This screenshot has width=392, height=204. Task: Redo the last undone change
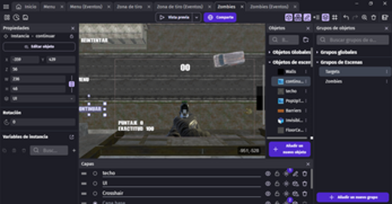point(355,18)
